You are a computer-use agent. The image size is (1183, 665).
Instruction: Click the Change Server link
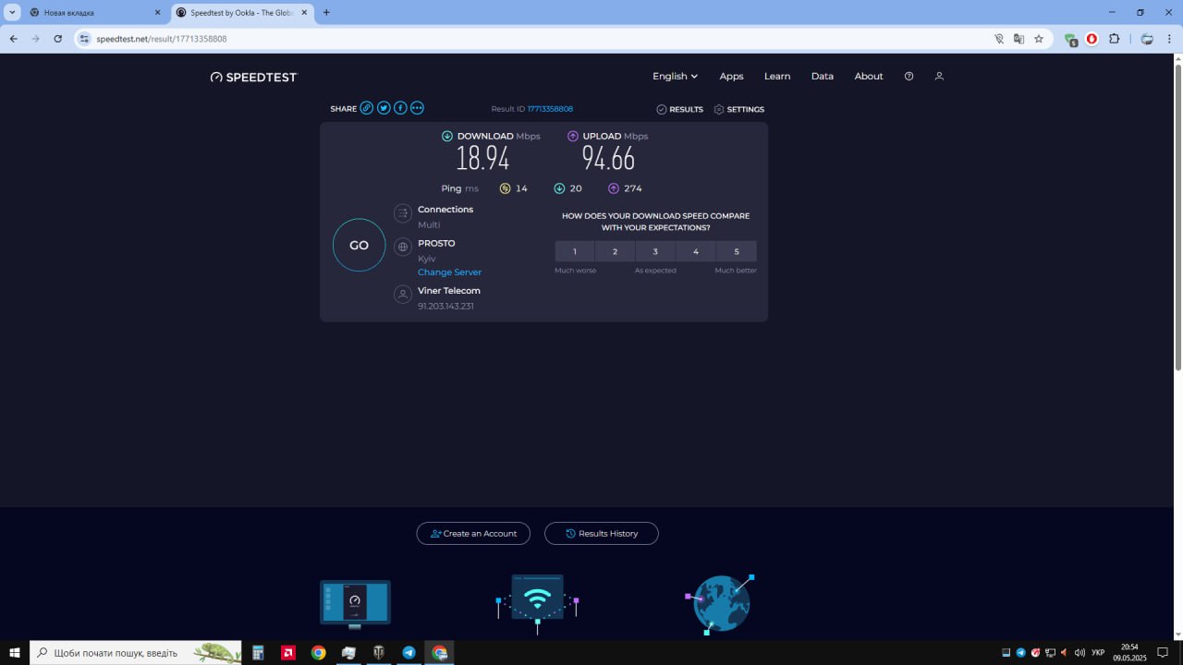(x=449, y=272)
